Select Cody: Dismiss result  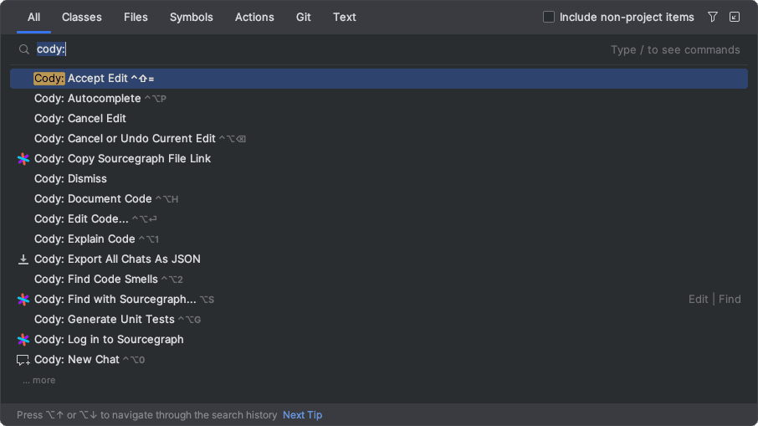click(379, 179)
